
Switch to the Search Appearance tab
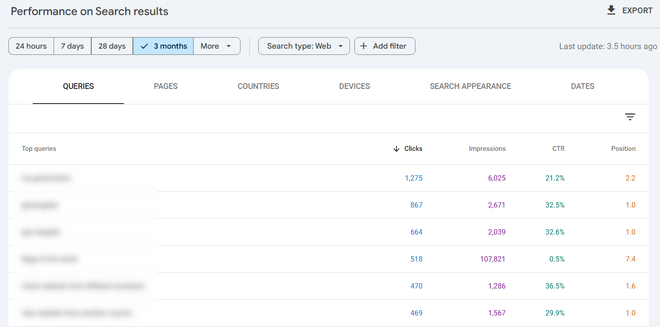pos(470,86)
